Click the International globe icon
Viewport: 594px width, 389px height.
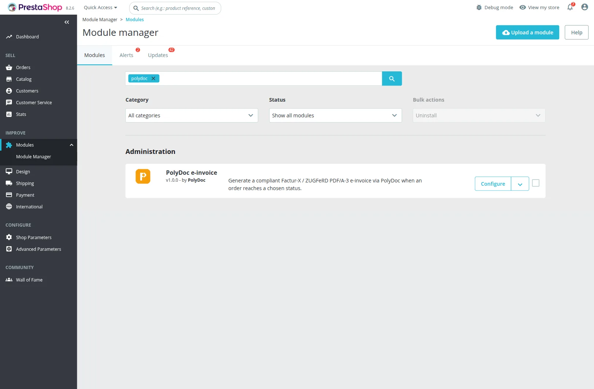point(9,207)
